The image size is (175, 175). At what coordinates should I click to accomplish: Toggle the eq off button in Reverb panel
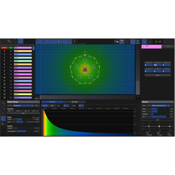pyautogui.click(x=157, y=120)
